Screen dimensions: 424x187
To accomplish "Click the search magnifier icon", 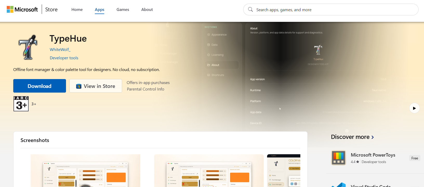I will pyautogui.click(x=250, y=9).
